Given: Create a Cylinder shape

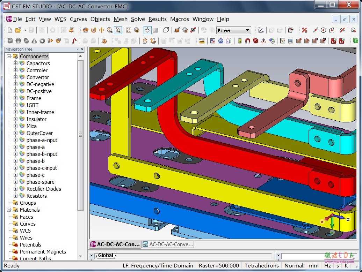Looking at the screenshot, I should (26, 41).
